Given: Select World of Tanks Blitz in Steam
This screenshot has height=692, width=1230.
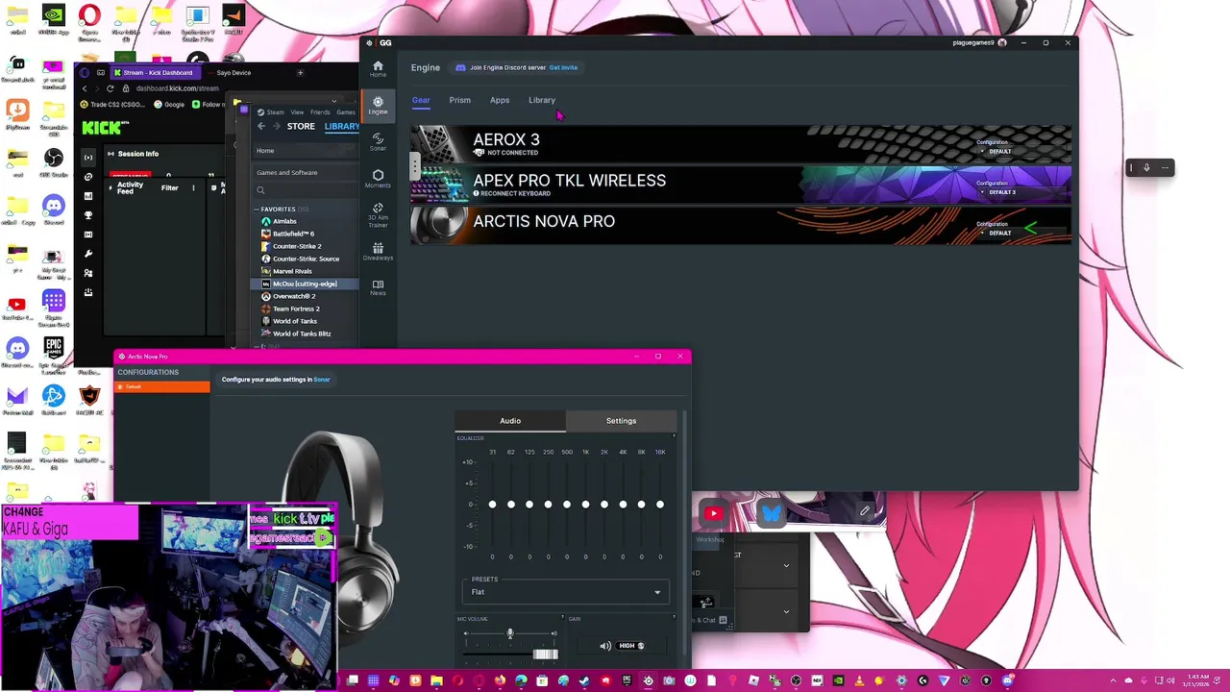Looking at the screenshot, I should 302,334.
